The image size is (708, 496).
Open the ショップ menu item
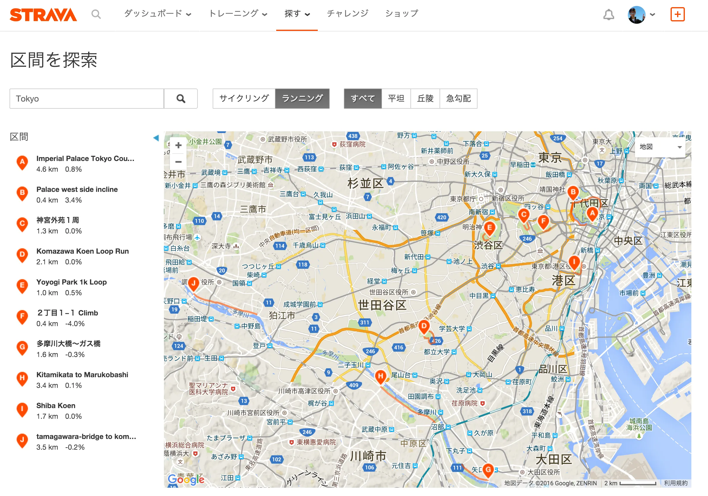401,13
